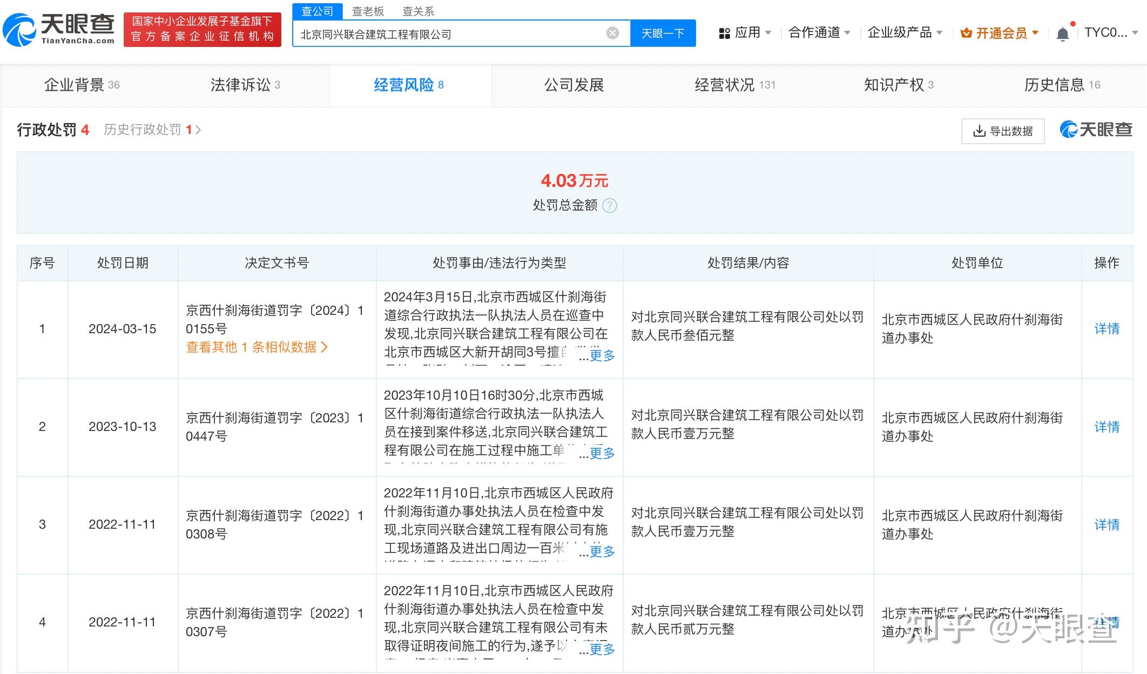Open the TYC0... account dropdown
This screenshot has height=674, width=1147.
click(1111, 33)
